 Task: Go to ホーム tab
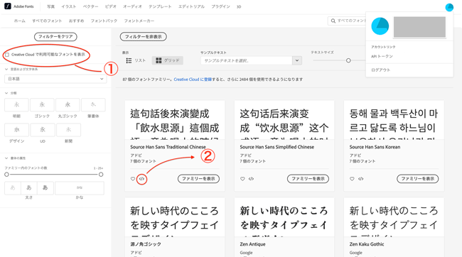(19, 21)
